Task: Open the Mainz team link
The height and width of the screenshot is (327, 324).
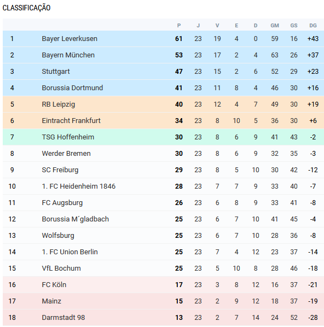Action: pyautogui.click(x=51, y=301)
